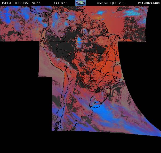
Task: Select the INPE/CPTEC/DSA header text
Action: click(15, 3)
